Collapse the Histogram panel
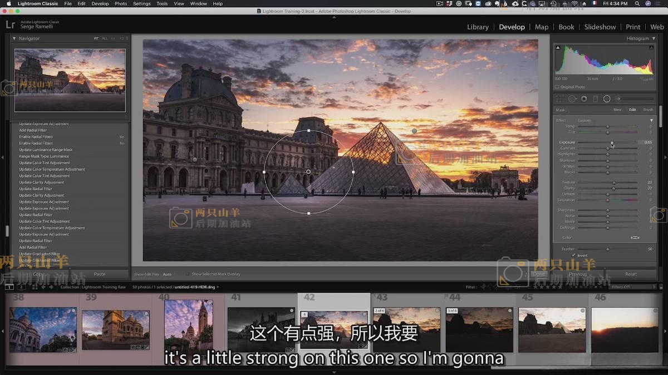Screen dimensions: 668x375 pos(653,38)
